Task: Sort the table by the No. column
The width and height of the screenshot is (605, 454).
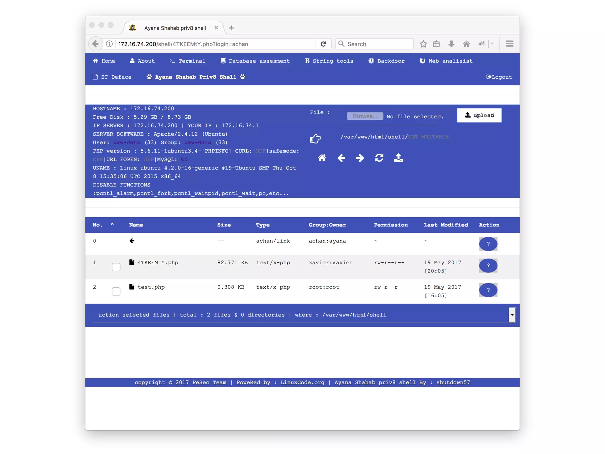Action: click(97, 225)
